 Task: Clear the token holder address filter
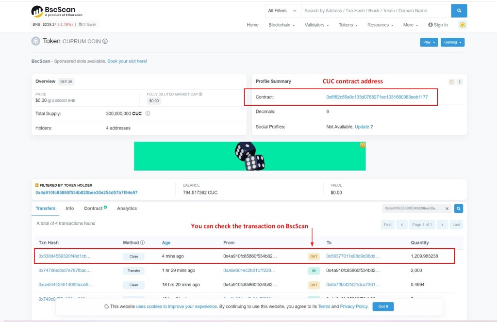[447, 209]
